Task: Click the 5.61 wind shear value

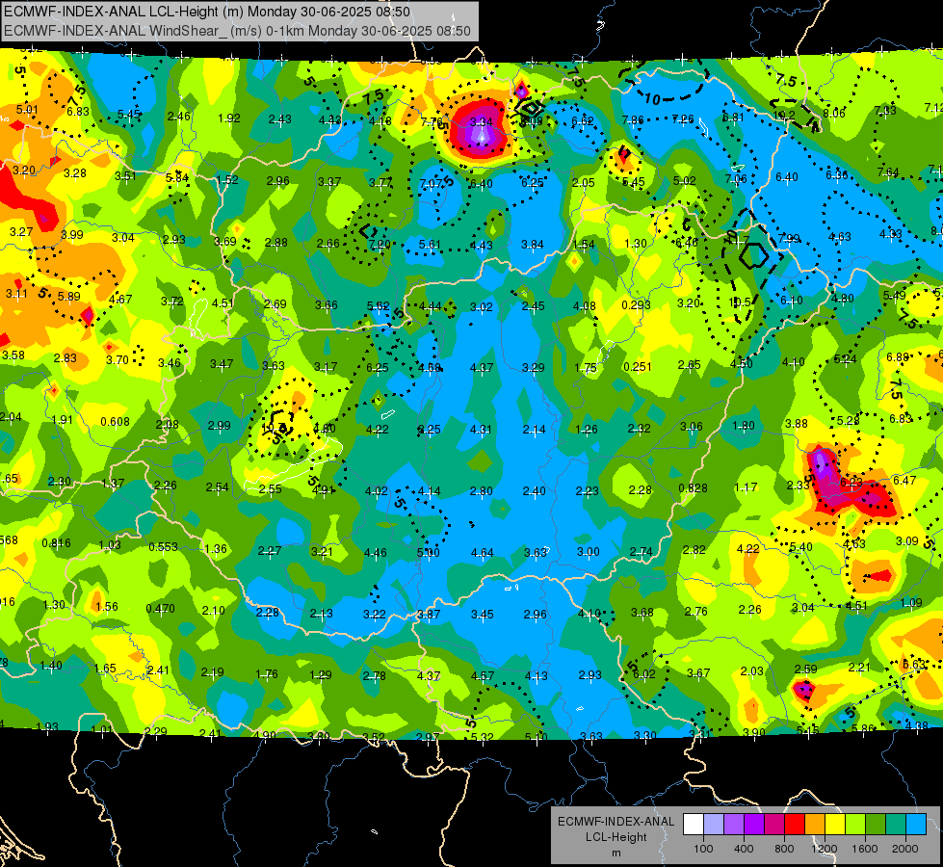Action: click(x=430, y=245)
